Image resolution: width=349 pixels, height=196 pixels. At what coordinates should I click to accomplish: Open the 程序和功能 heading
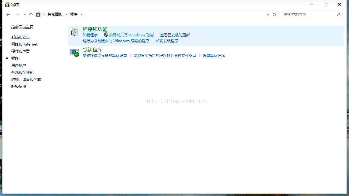click(95, 29)
